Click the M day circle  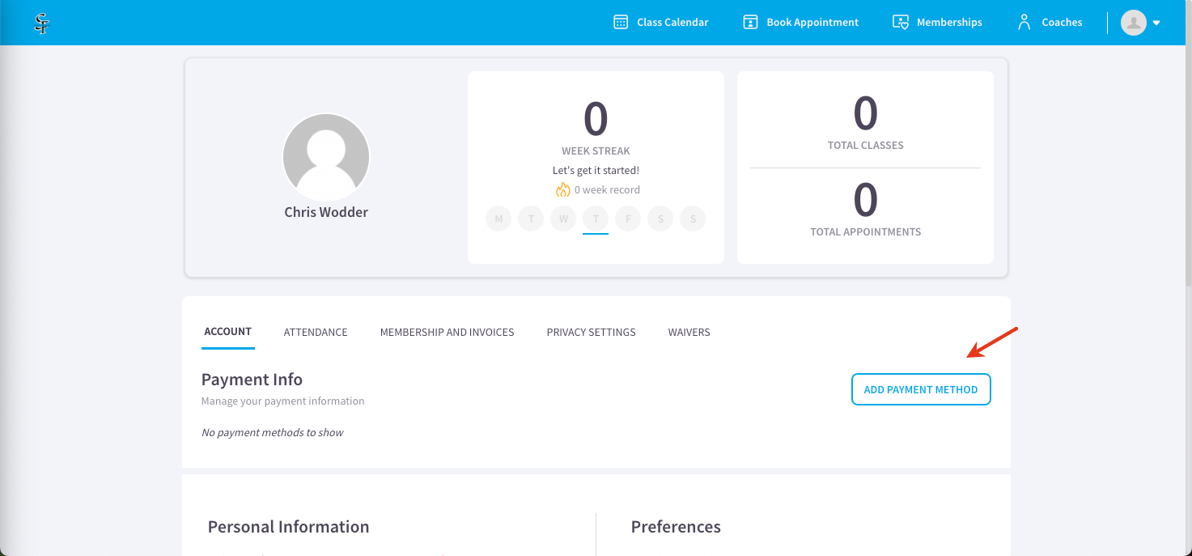click(498, 219)
